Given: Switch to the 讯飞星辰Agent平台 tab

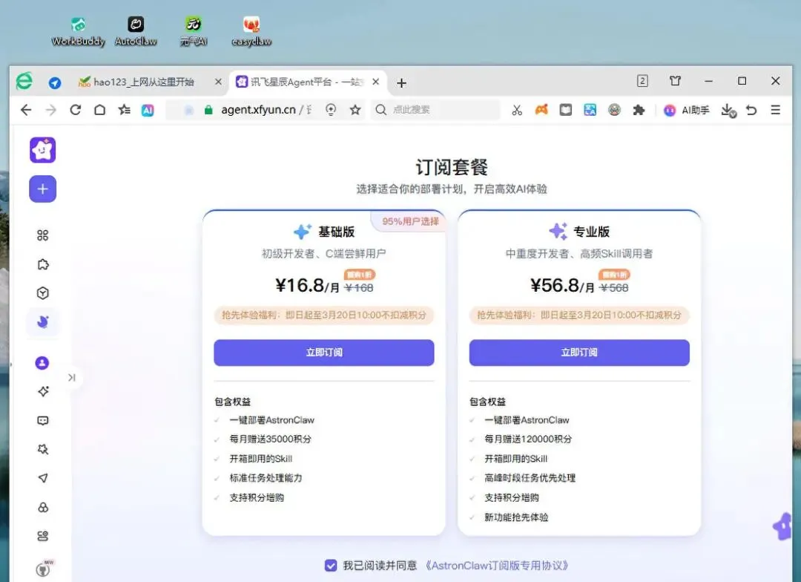Looking at the screenshot, I should 300,82.
